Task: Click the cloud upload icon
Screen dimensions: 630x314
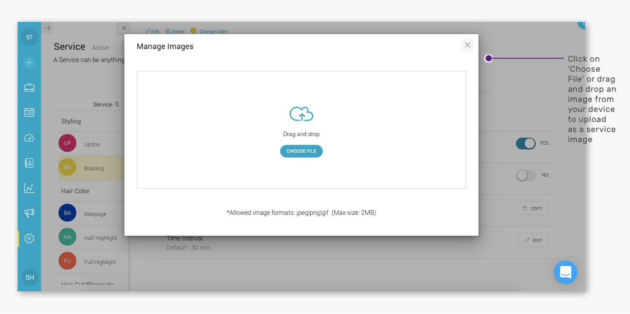Action: [301, 114]
